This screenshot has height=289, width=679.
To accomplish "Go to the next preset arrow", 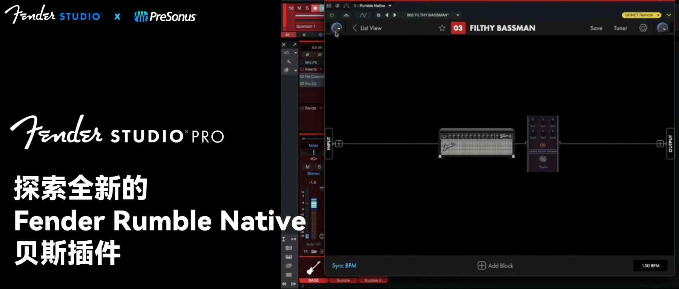I will (395, 15).
